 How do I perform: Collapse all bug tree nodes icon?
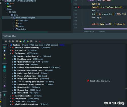tap(5, 82)
